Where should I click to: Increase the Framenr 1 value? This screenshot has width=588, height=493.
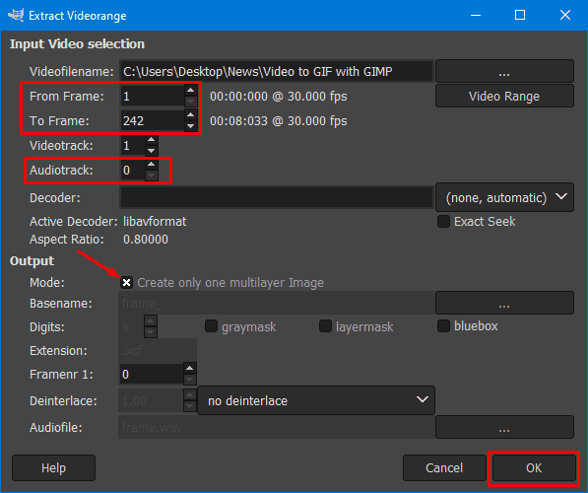pyautogui.click(x=190, y=368)
